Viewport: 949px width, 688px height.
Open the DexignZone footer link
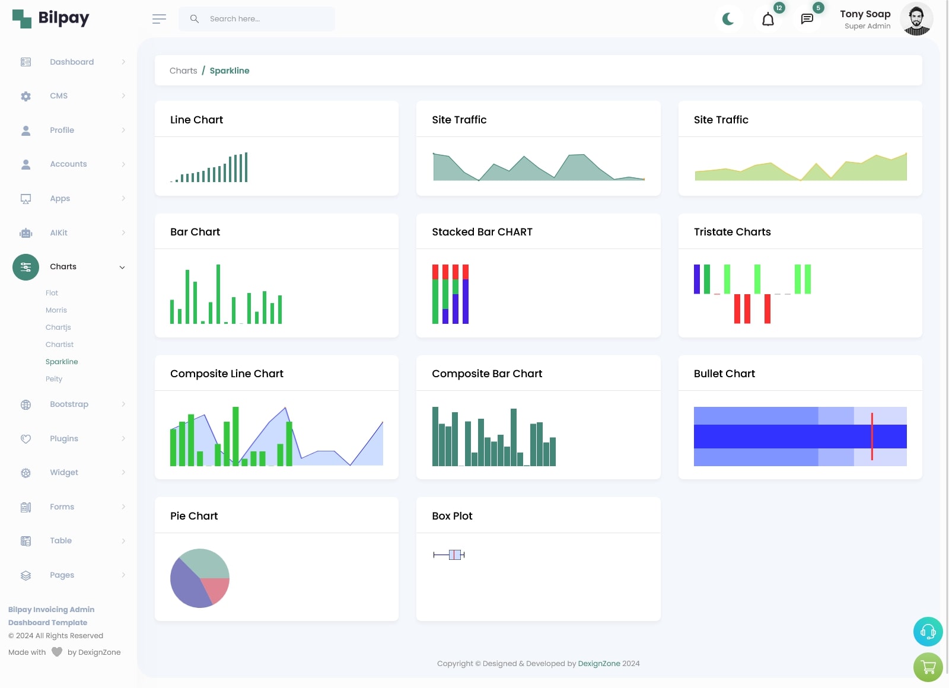598,664
